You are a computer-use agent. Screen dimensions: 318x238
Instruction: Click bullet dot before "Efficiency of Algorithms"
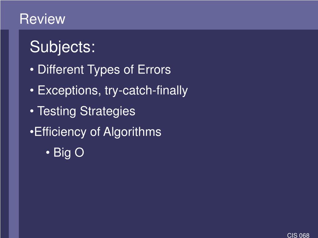32,132
